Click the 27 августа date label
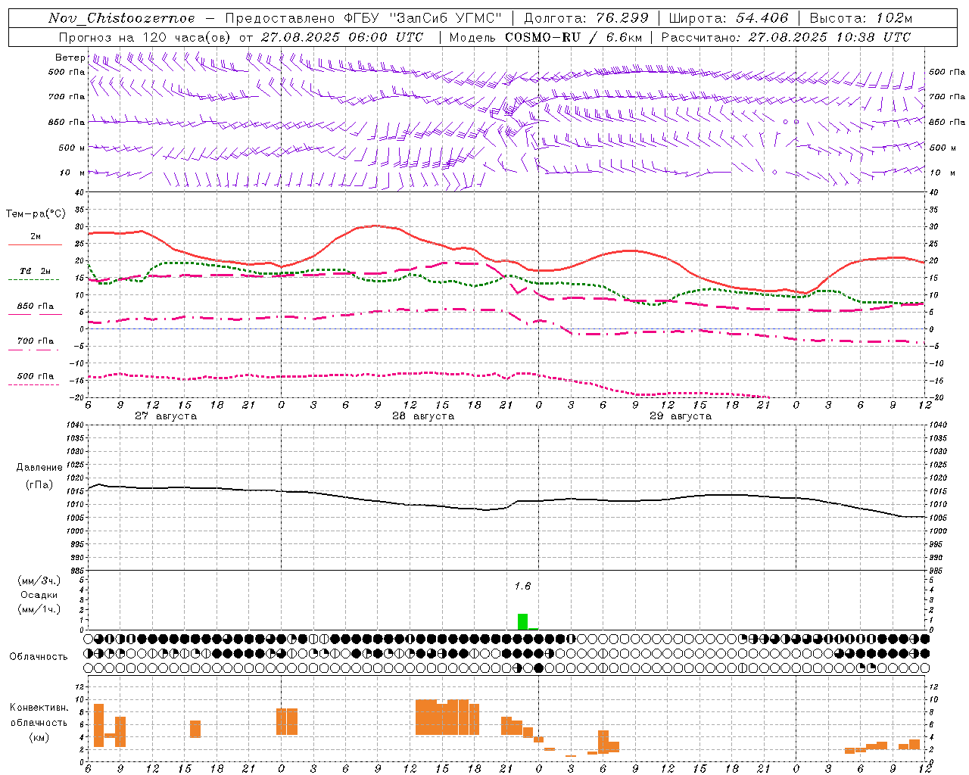Image resolution: width=969 pixels, height=775 pixels. click(x=166, y=416)
